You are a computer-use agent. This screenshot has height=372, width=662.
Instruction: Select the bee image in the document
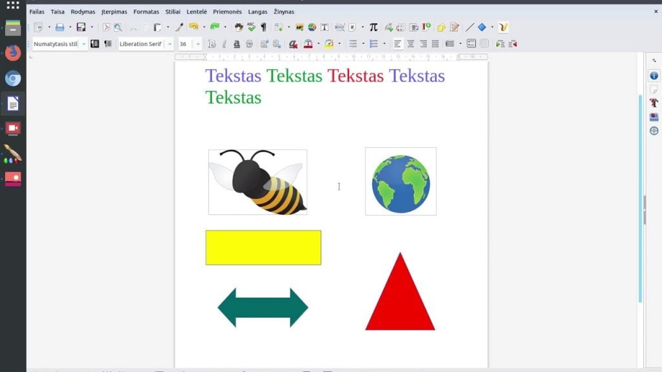pos(257,182)
